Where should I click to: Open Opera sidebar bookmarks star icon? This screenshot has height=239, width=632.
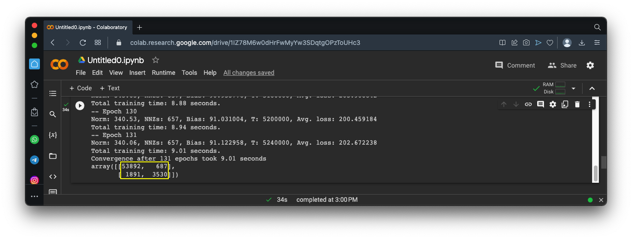pos(34,84)
